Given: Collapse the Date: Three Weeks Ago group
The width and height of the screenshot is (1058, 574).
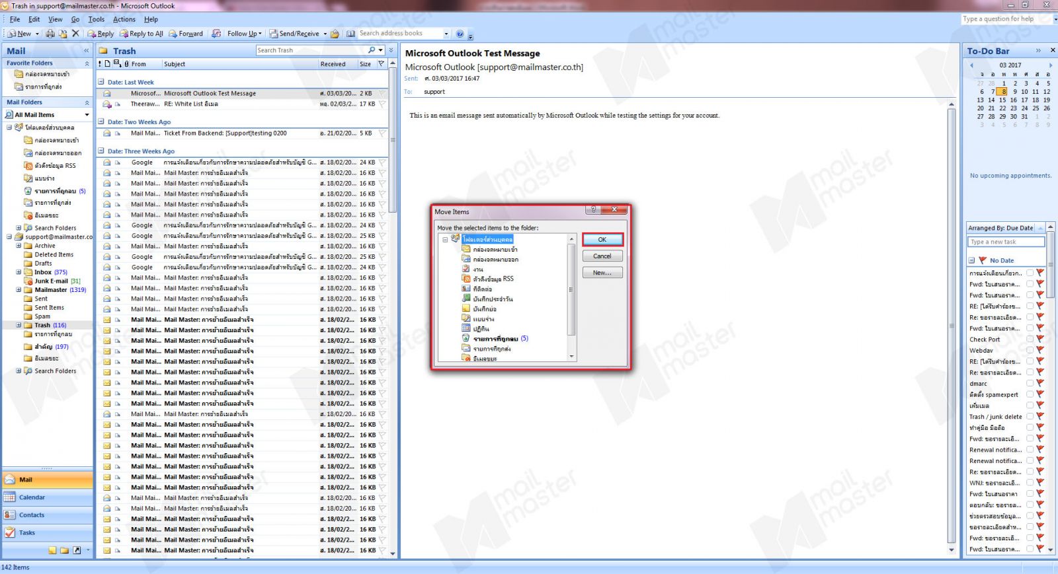Looking at the screenshot, I should 101,151.
